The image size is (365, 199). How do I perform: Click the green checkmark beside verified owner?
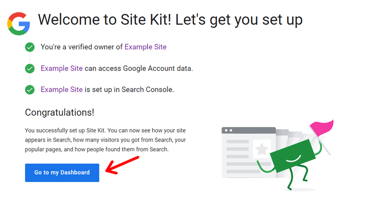click(30, 47)
